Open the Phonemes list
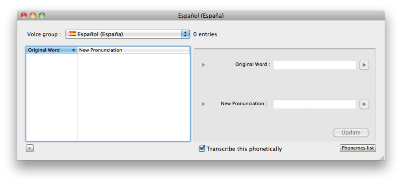Image resolution: width=402 pixels, height=184 pixels. pos(358,148)
